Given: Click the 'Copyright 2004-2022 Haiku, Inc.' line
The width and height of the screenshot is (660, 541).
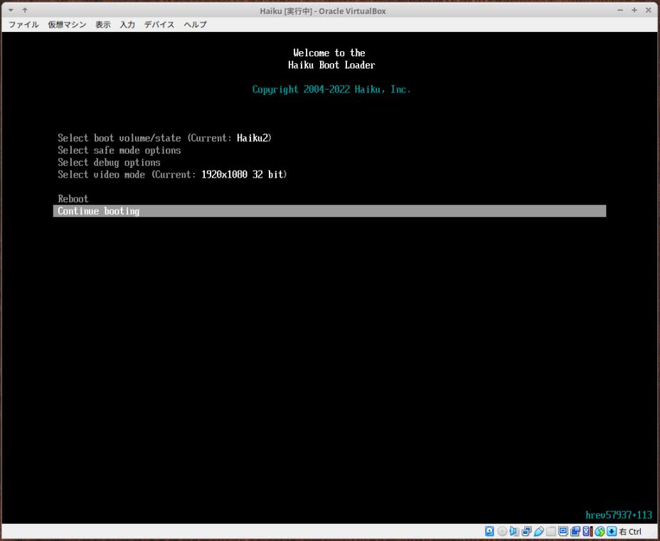Looking at the screenshot, I should 331,90.
